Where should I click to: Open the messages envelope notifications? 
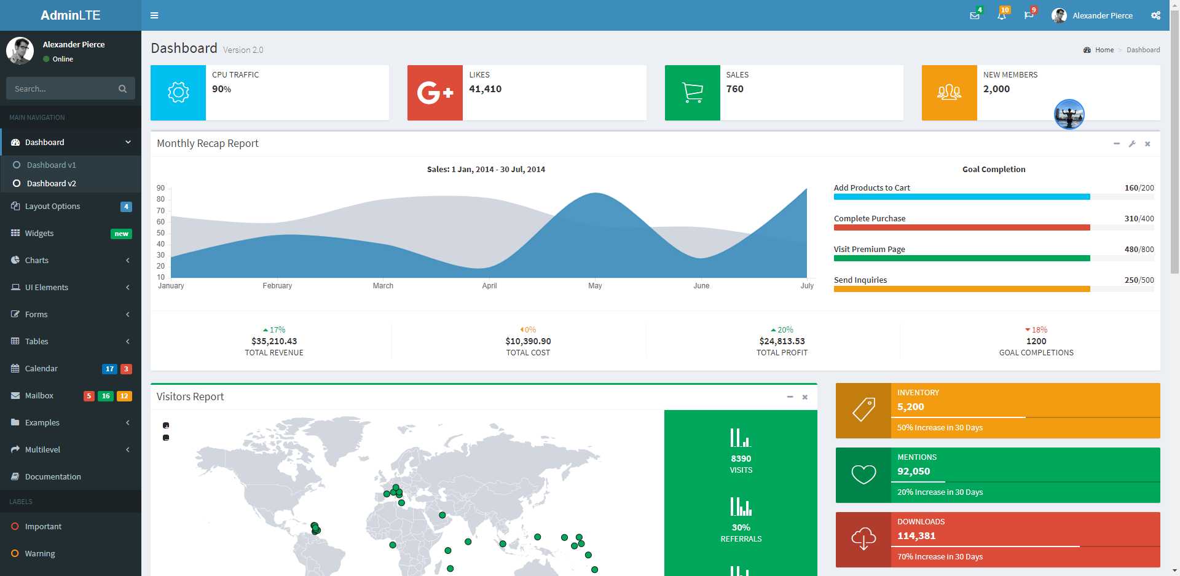(975, 15)
